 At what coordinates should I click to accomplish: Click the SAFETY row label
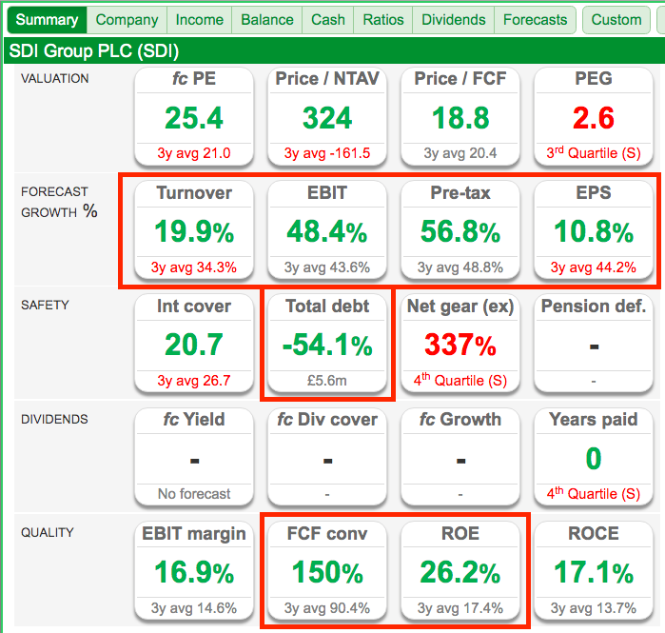45,305
